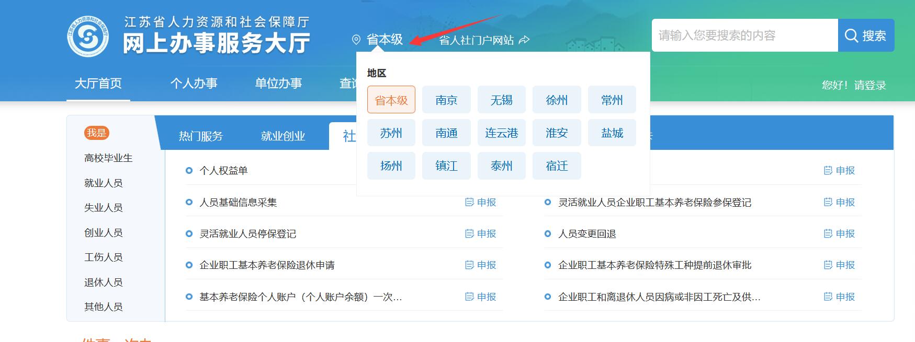Screen dimensions: 915x342
Task: Choose 淮安 from region list
Action: pyautogui.click(x=557, y=133)
